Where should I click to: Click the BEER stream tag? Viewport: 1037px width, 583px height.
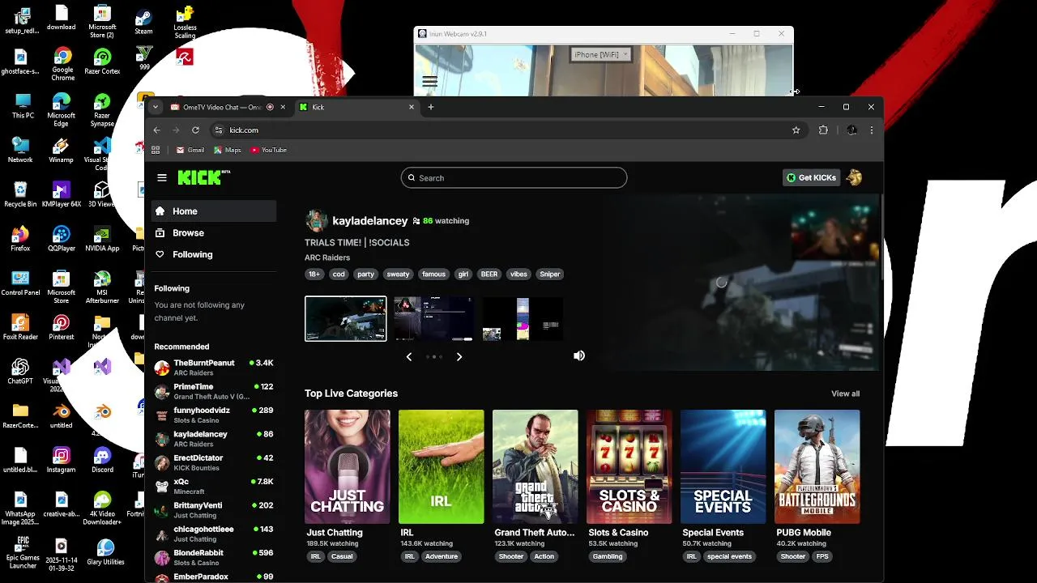pyautogui.click(x=489, y=274)
